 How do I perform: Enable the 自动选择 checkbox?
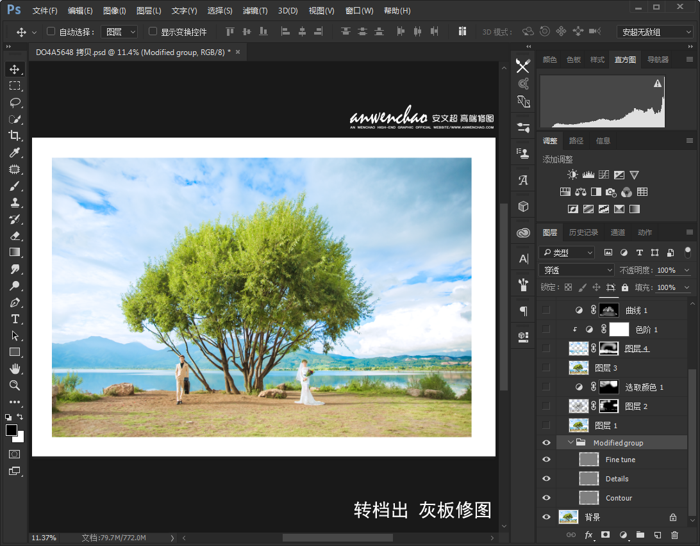tap(51, 31)
